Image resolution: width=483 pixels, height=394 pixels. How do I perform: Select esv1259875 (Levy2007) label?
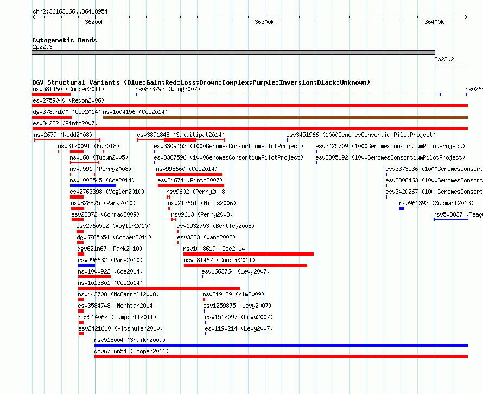(x=237, y=306)
